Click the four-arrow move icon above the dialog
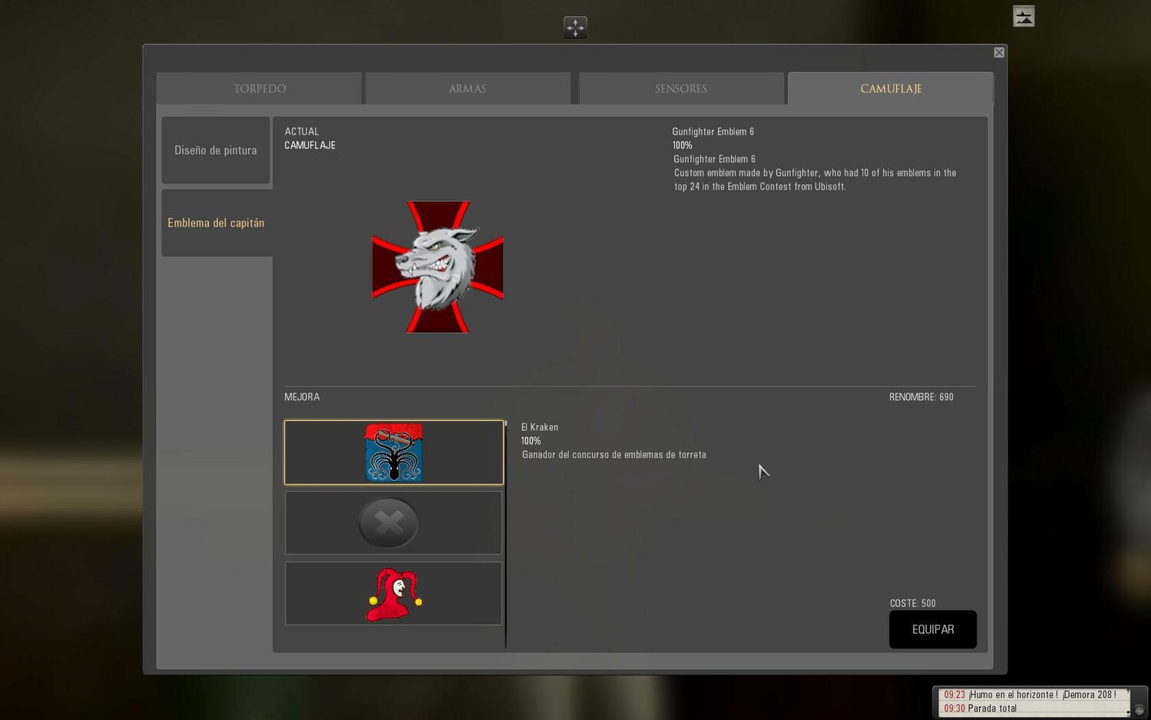1151x720 pixels. pyautogui.click(x=575, y=28)
